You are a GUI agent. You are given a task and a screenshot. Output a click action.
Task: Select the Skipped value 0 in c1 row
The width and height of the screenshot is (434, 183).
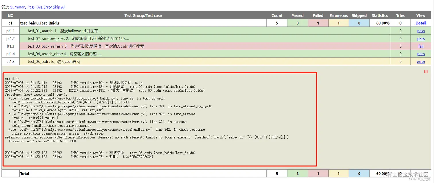tap(359, 23)
